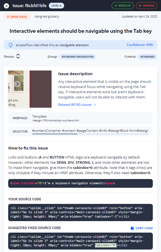Open the issue screenshot thumbnail
Screen dimensions: 161x252
coord(30,89)
